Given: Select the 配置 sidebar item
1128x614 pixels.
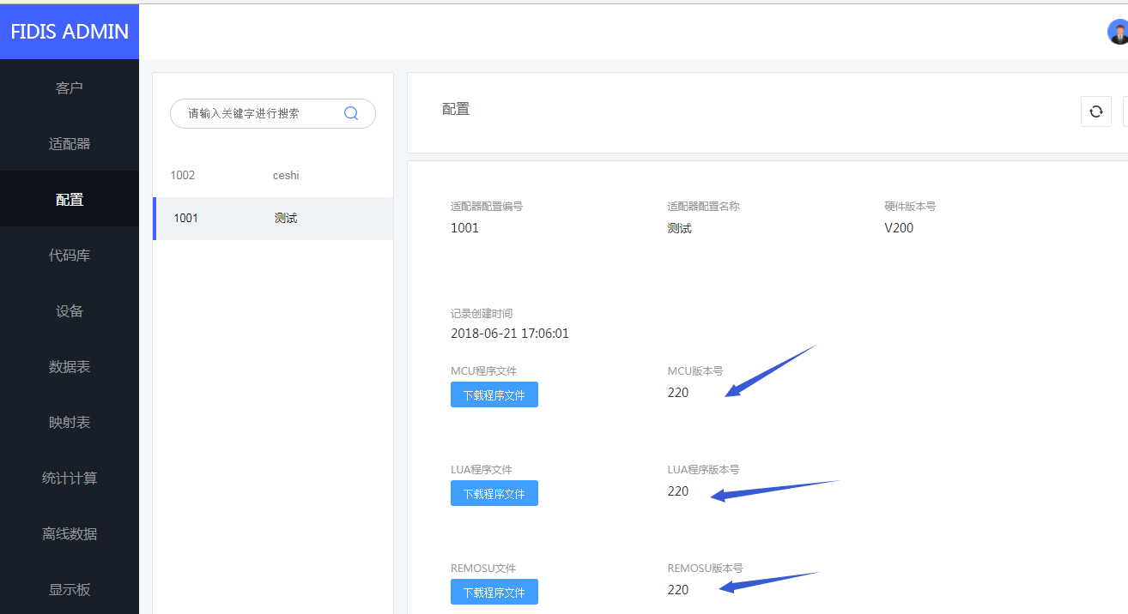Looking at the screenshot, I should point(70,200).
